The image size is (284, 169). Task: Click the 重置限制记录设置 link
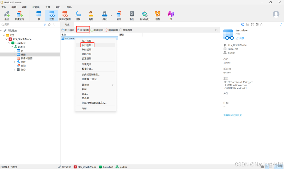click(232, 115)
